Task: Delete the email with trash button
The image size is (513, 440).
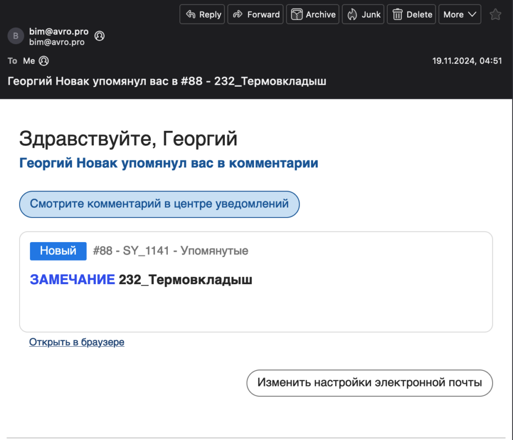Action: click(412, 15)
